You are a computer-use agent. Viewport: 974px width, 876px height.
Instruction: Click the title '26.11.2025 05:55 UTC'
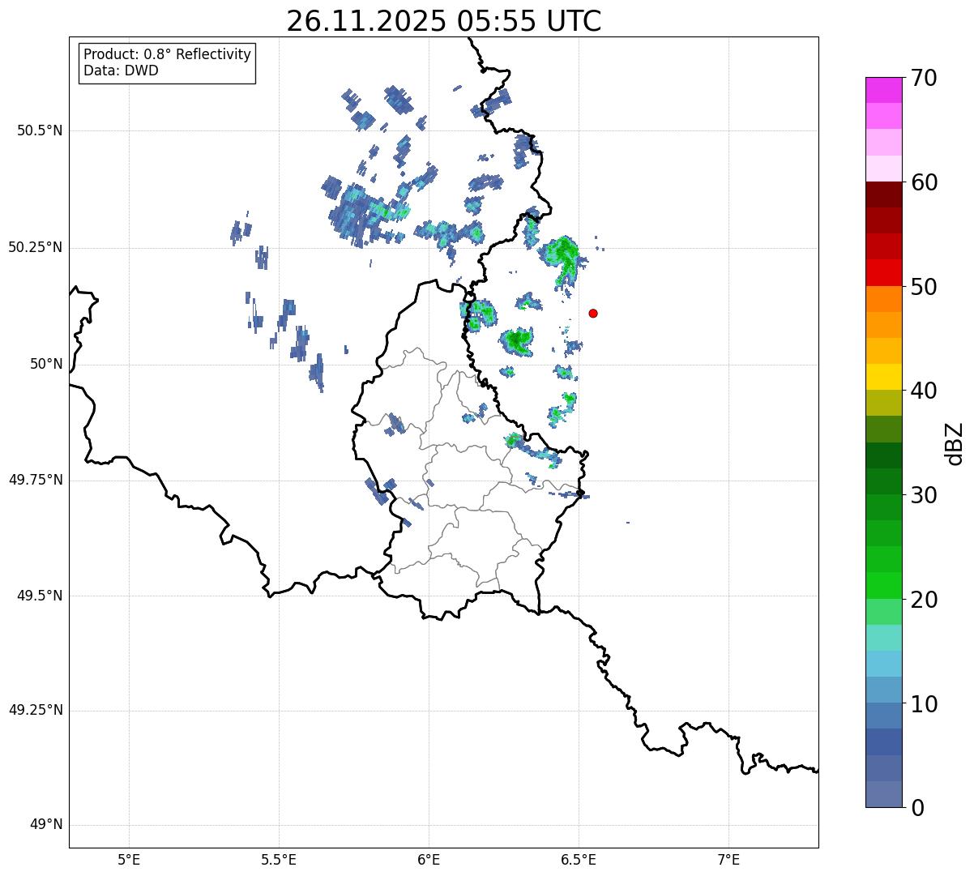444,21
